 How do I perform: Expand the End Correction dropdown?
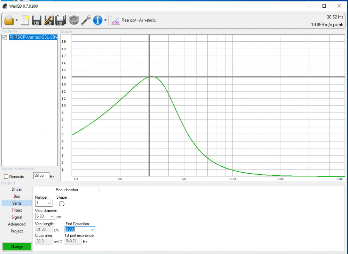point(92,230)
